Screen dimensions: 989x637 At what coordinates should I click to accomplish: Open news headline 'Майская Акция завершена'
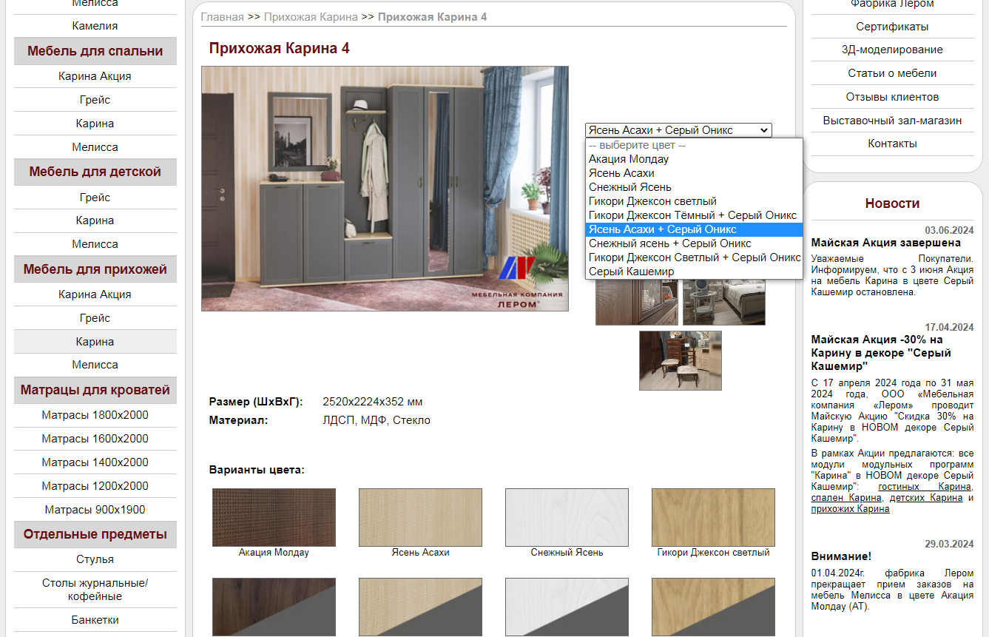(885, 243)
